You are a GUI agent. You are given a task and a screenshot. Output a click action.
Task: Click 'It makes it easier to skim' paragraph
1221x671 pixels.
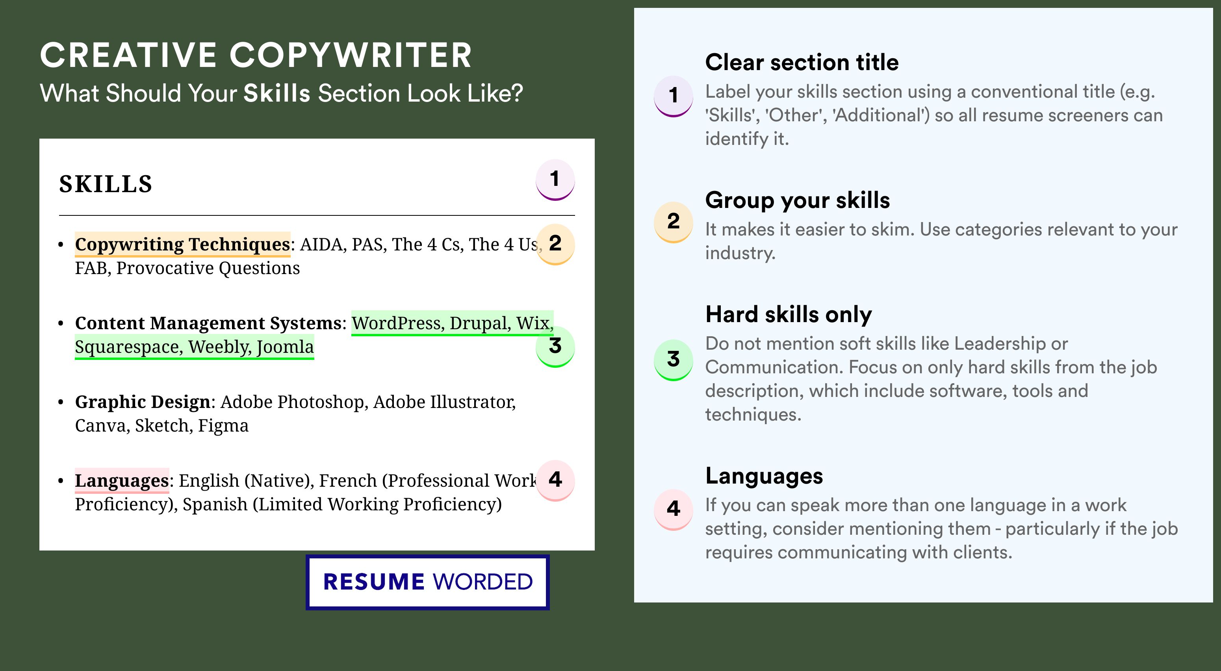(941, 241)
